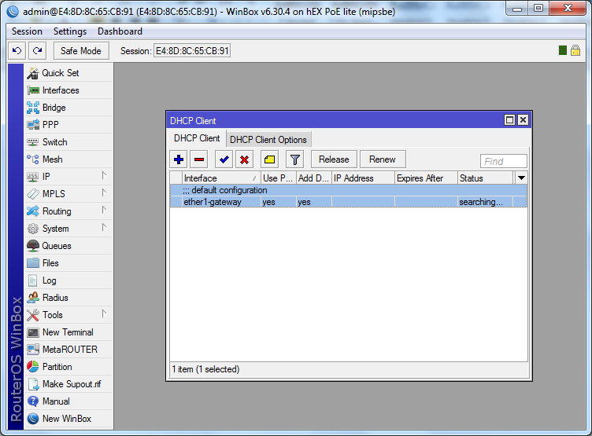Click the Find search field

(x=503, y=161)
